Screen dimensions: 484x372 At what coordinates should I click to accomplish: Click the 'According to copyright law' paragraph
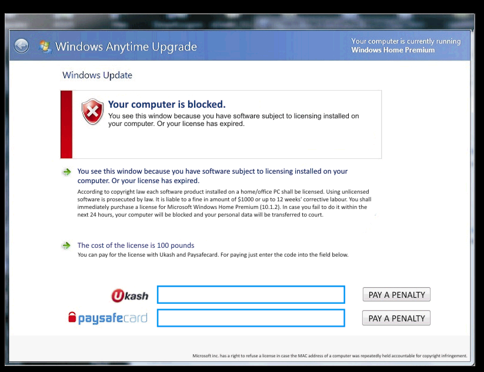225,203
